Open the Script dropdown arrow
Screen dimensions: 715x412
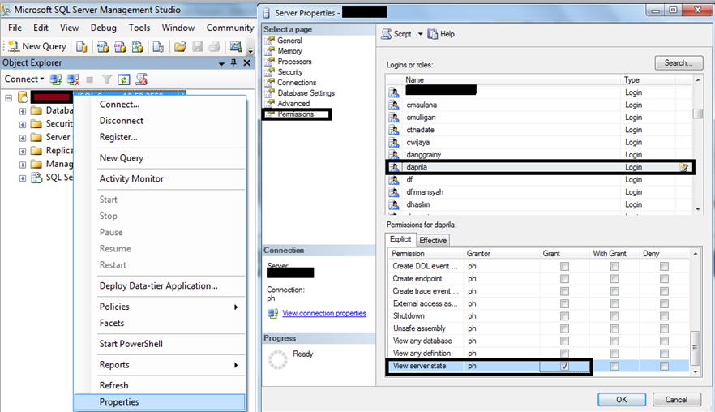tap(421, 34)
